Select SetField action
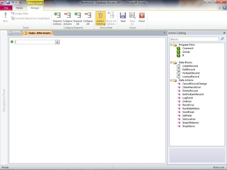Image resolution: width=227 pixels, height=170 pixels. (187, 116)
